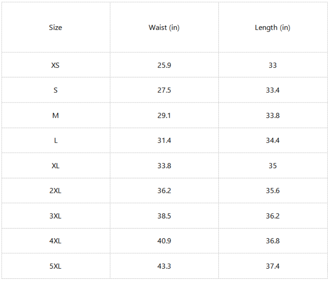Click length value 37.4
This screenshot has width=328, height=282.
point(272,266)
